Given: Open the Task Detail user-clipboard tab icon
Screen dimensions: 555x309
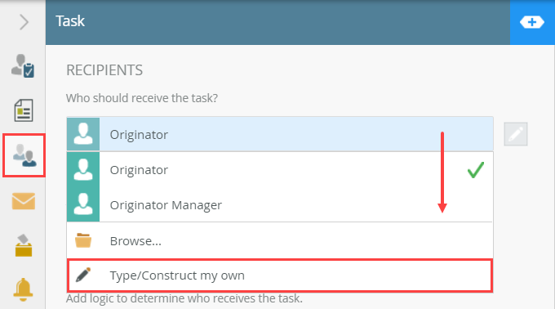Looking at the screenshot, I should coord(23,66).
